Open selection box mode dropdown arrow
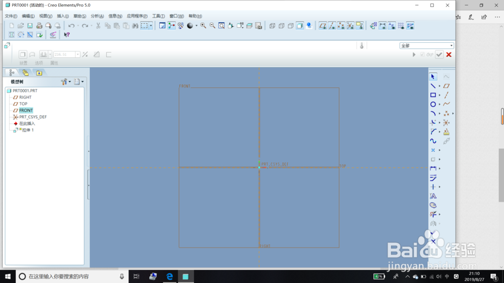 151,26
